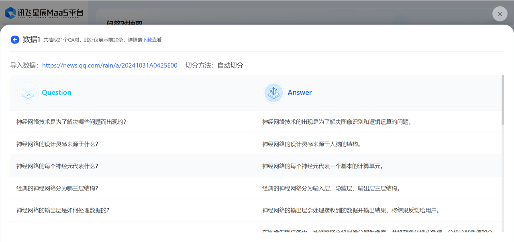
Task: Open the 下载 link to download details
Action: 147,40
